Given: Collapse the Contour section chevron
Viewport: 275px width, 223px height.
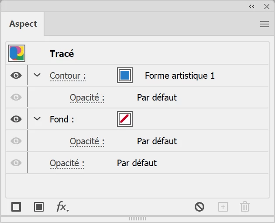Looking at the screenshot, I should click(x=37, y=75).
